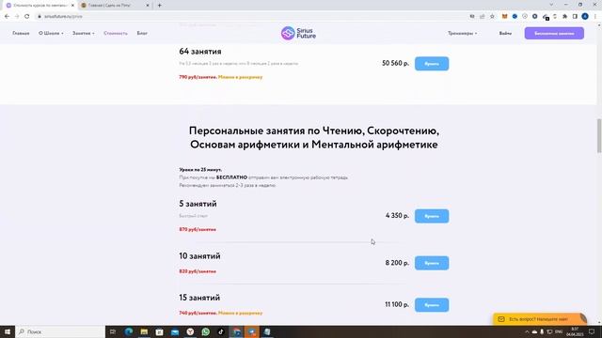Click Можно в рассрочку under 64 занятия
Viewport: 602px width, 338px height.
click(x=241, y=77)
